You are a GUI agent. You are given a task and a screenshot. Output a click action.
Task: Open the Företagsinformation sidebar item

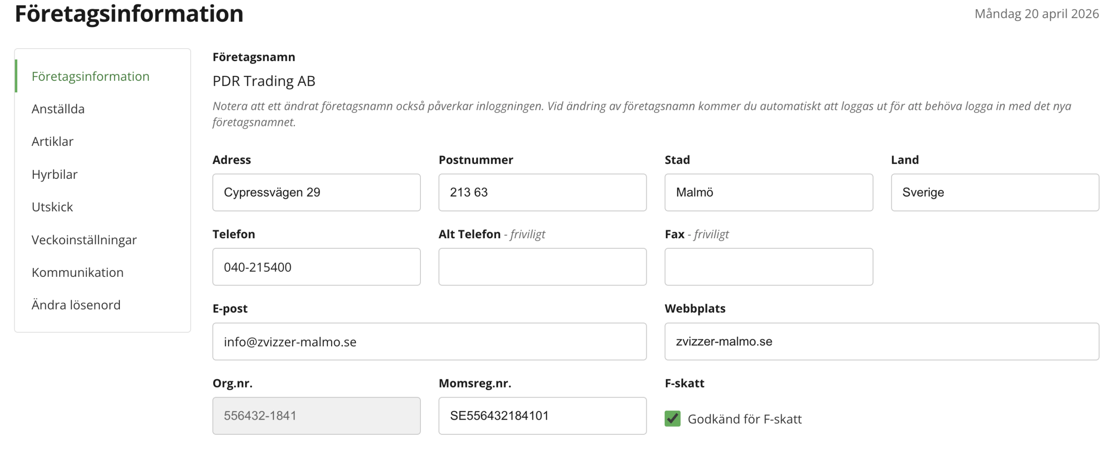click(90, 76)
